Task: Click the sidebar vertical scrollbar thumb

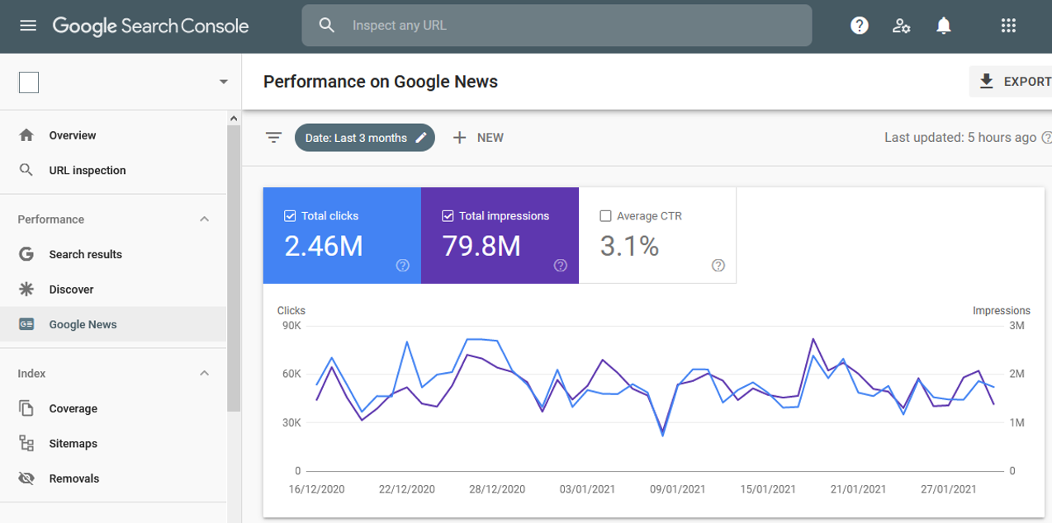Action: [x=234, y=268]
